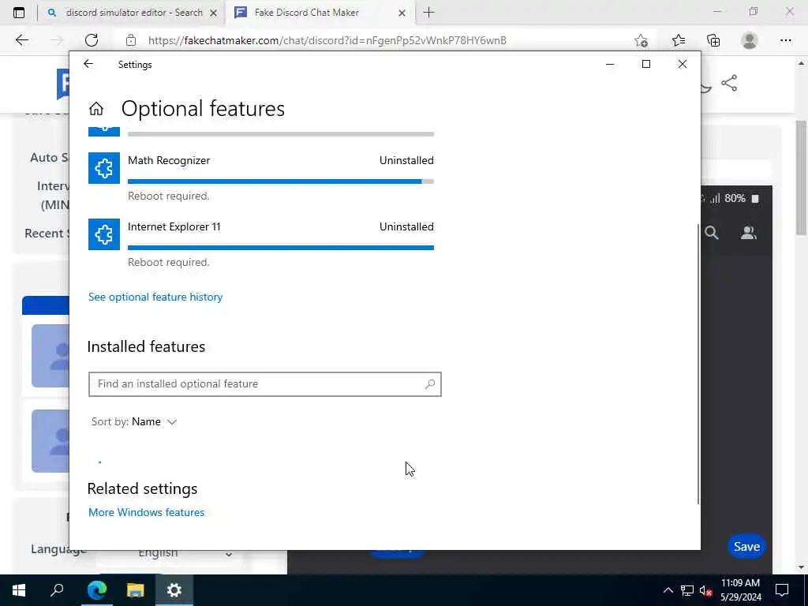
Task: Click the muted volume tray icon
Action: coord(705,590)
